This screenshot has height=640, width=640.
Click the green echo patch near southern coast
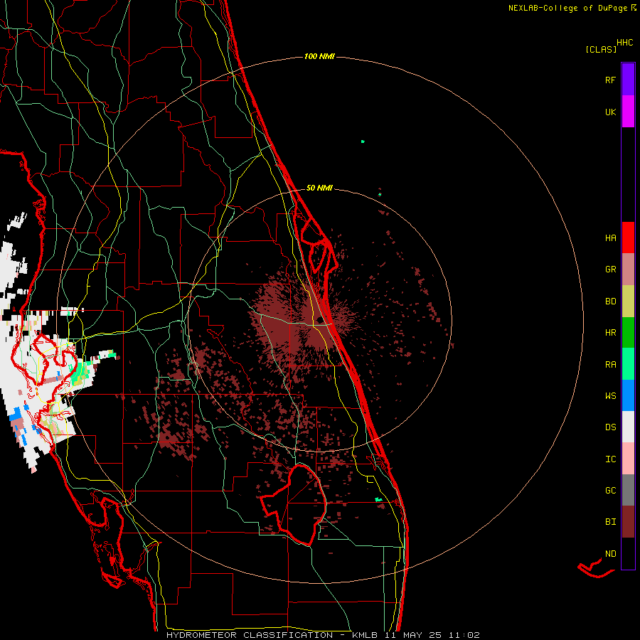tap(378, 500)
